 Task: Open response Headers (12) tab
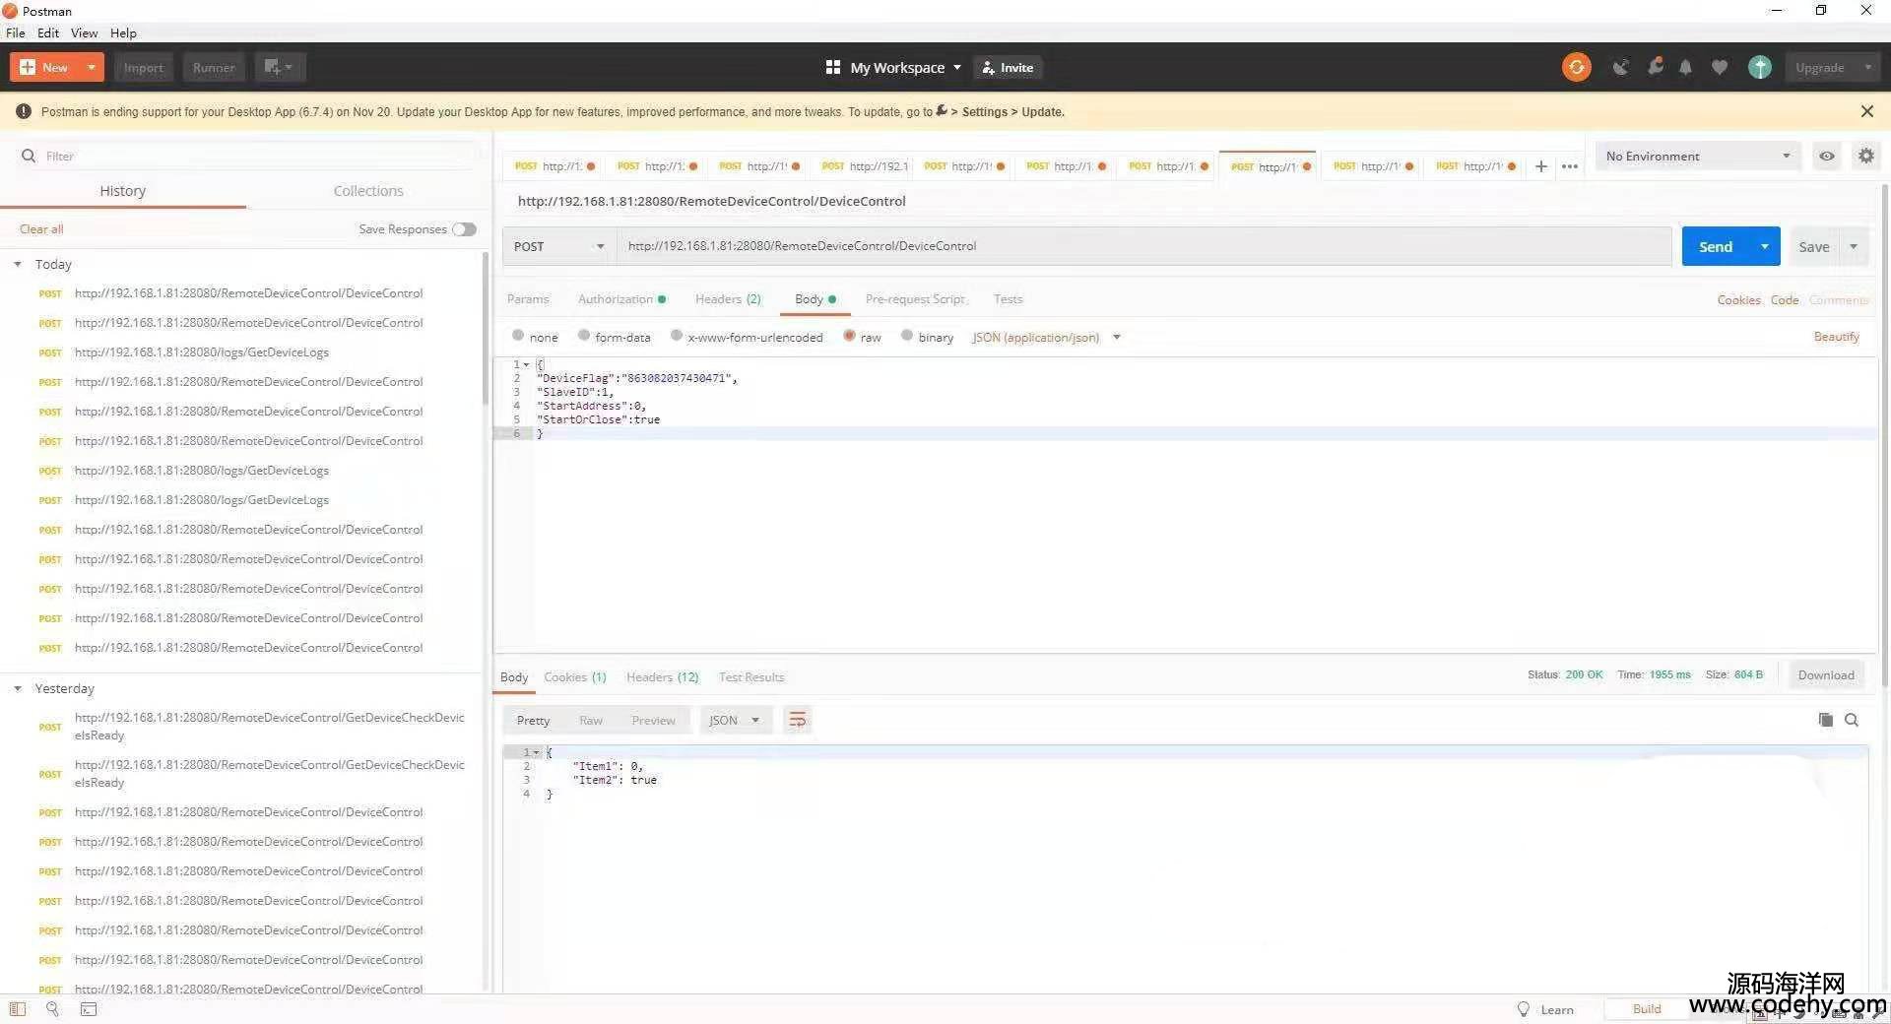pyautogui.click(x=662, y=676)
